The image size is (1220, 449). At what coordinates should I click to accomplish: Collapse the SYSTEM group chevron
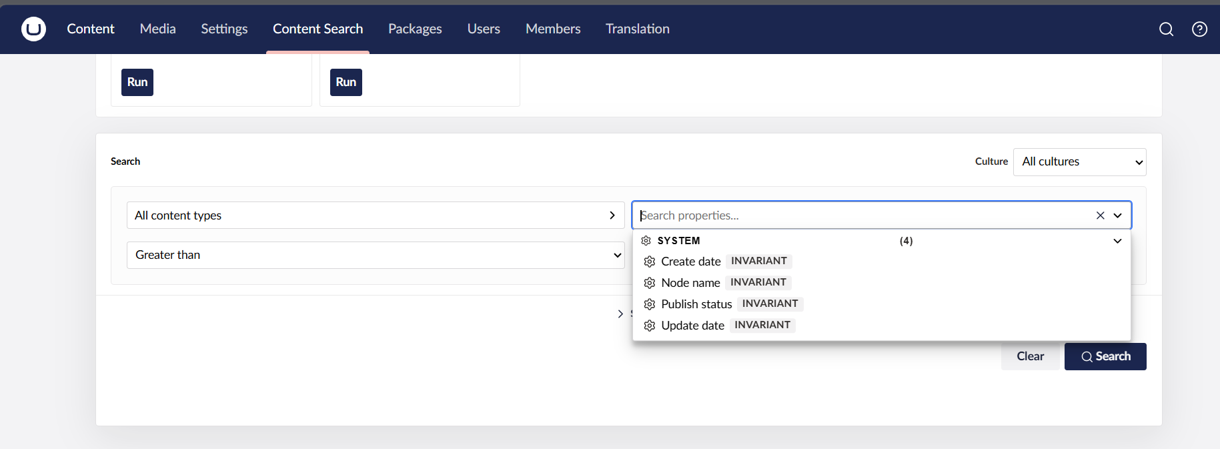[x=1117, y=241]
